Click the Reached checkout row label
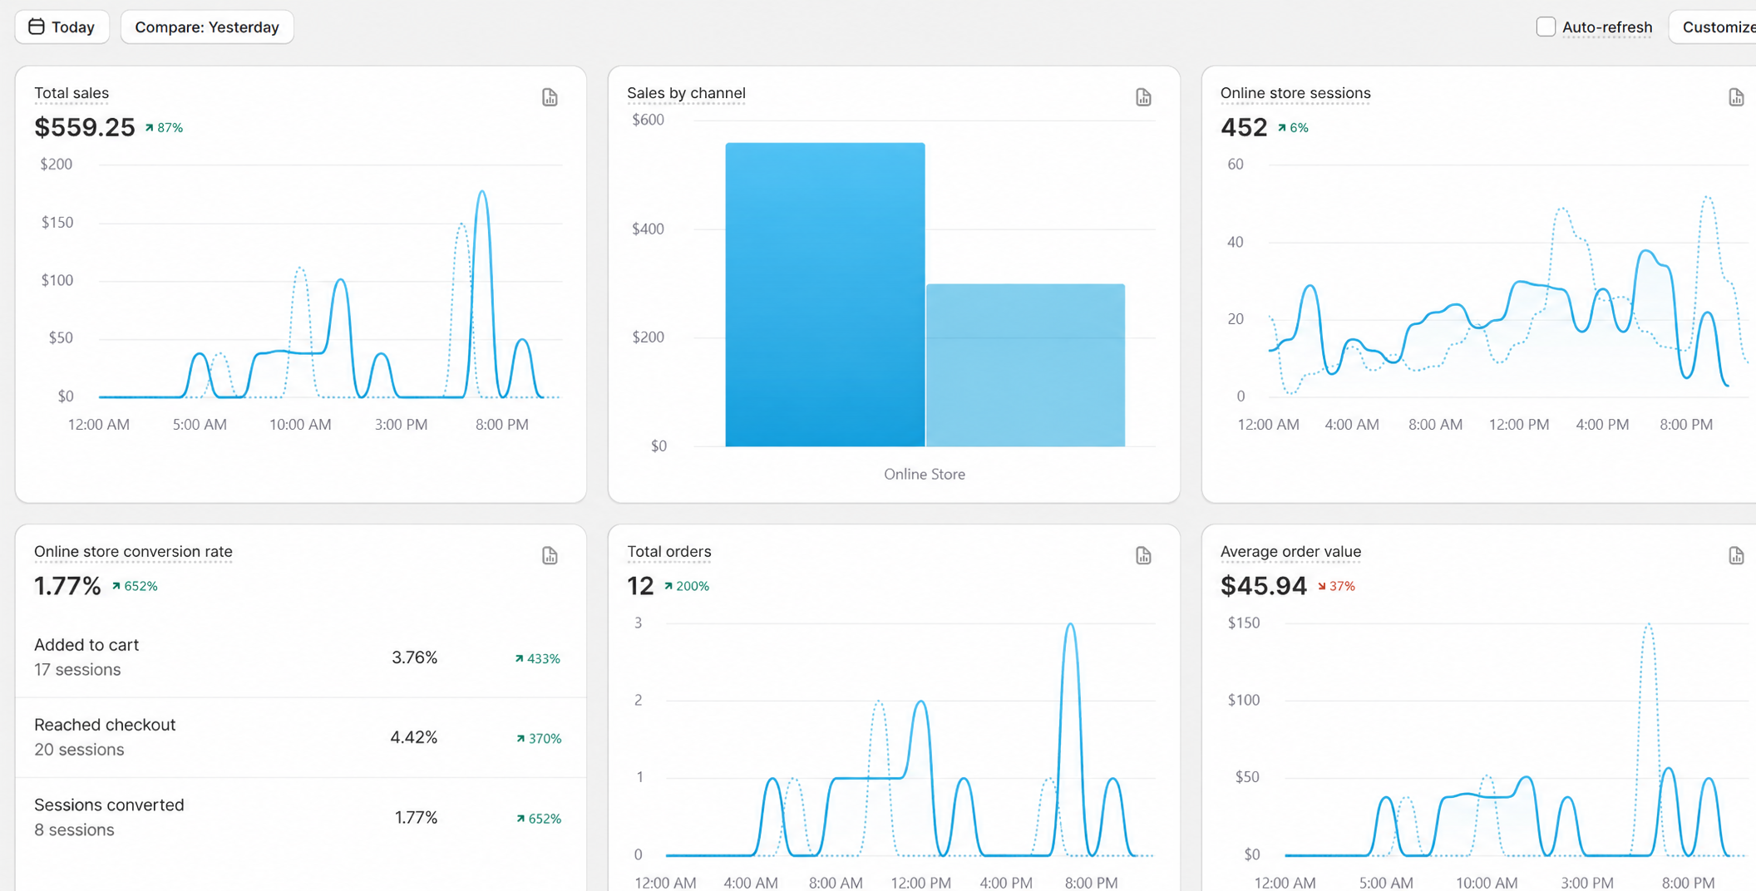 click(105, 725)
